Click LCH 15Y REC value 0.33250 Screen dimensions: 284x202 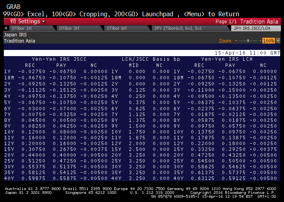203,149
